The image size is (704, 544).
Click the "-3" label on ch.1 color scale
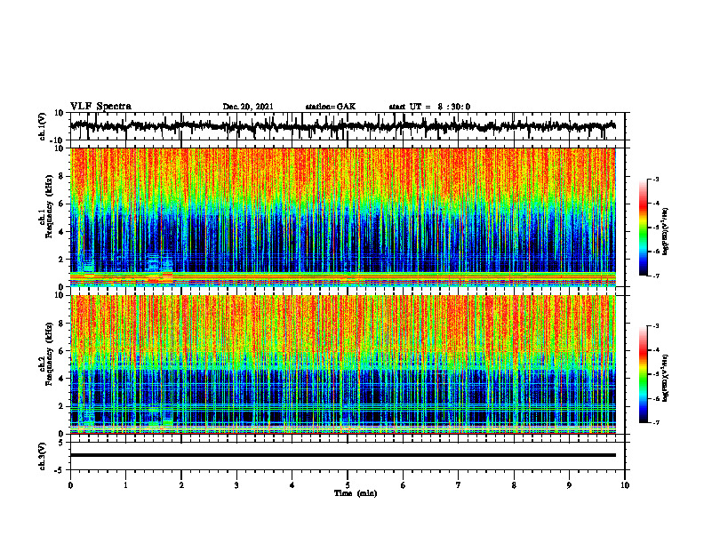(x=656, y=179)
